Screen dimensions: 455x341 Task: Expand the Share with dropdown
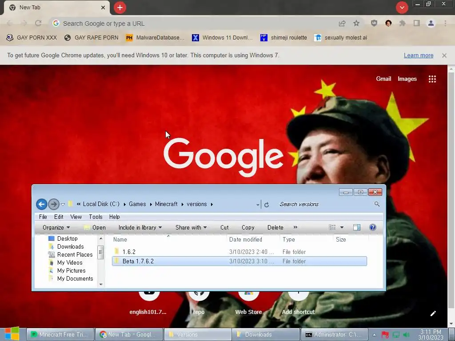[191, 228]
